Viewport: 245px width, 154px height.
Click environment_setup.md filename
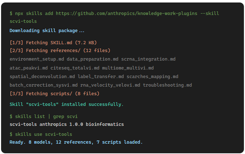pyautogui.click(x=37, y=59)
